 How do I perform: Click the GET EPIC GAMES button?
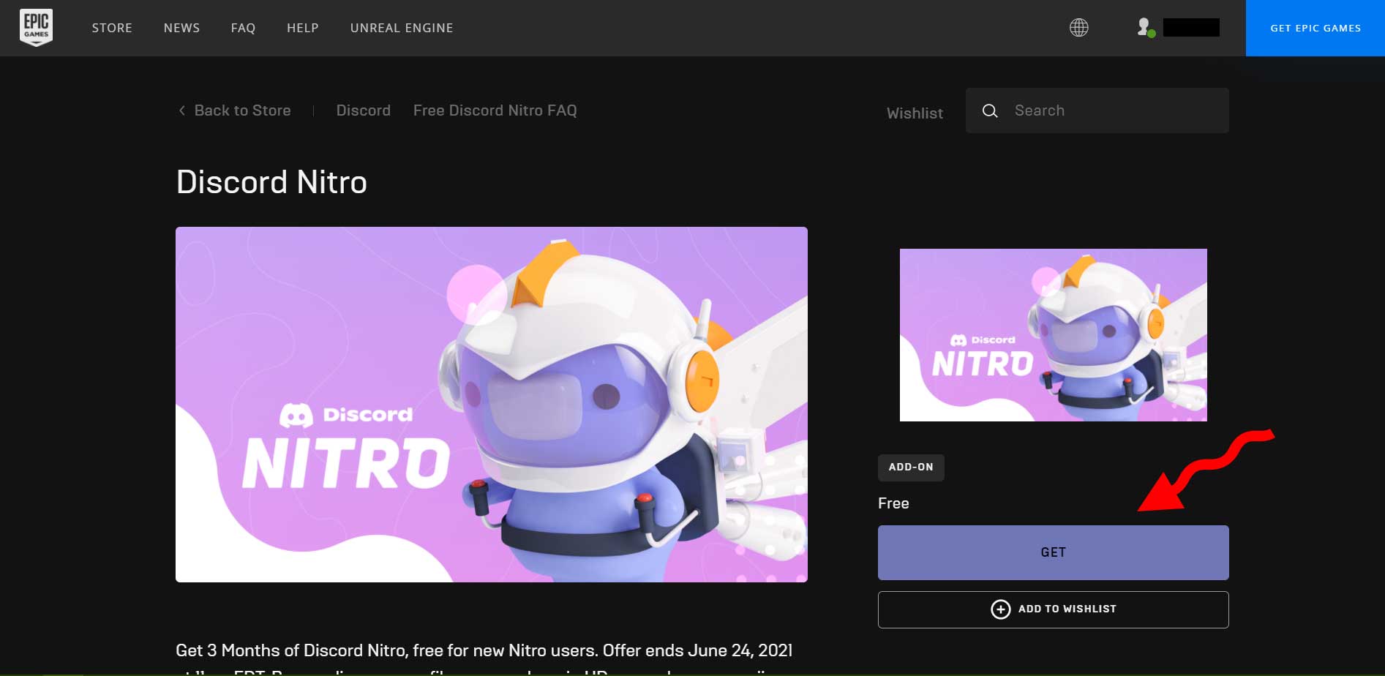tap(1315, 28)
